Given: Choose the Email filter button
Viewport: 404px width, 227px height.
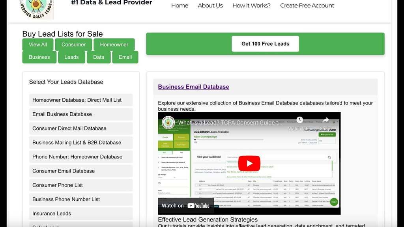Looking at the screenshot, I should tap(125, 57).
